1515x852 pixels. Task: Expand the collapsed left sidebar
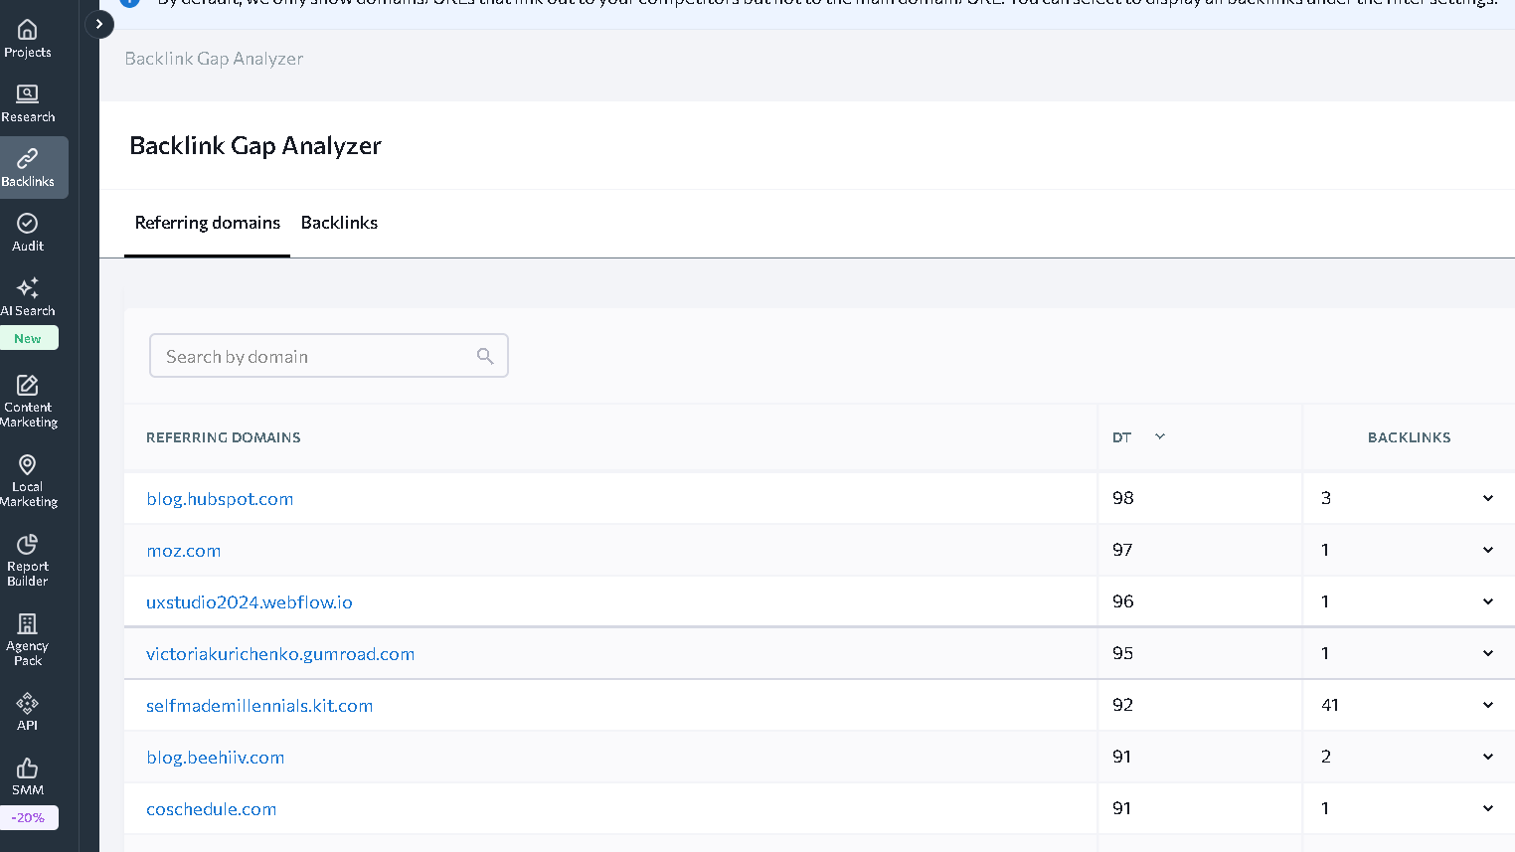[x=98, y=23]
